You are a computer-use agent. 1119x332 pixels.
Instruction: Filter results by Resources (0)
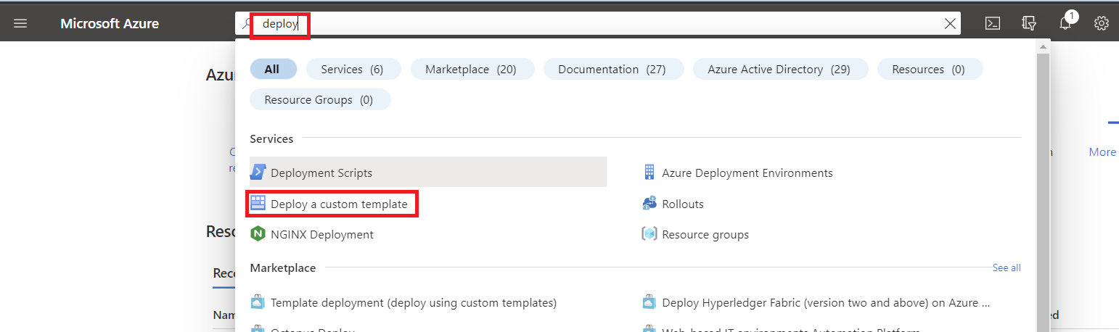coord(929,69)
